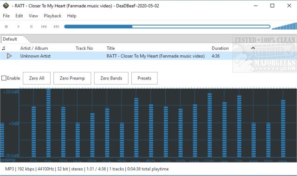Open the equalizer Presets button
Screen dimensions: 297x176
click(144, 78)
